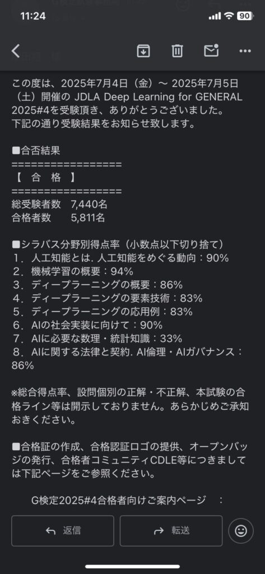Open the three-dot more options menu
The width and height of the screenshot is (265, 574).
(x=245, y=51)
